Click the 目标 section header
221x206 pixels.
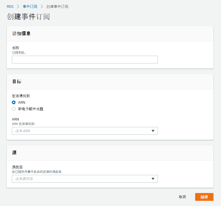(17, 81)
